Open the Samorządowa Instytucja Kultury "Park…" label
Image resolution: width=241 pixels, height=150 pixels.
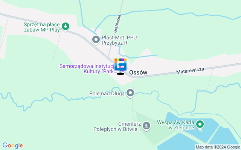[x=88, y=69]
